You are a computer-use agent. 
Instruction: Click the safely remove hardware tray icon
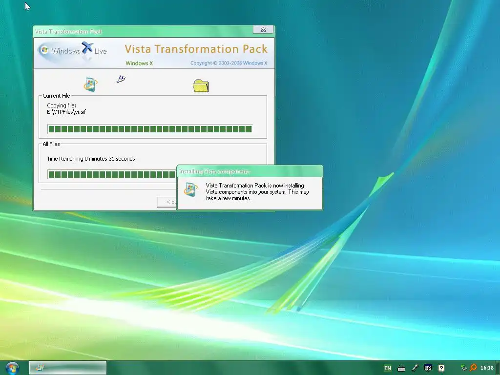pyautogui.click(x=464, y=368)
